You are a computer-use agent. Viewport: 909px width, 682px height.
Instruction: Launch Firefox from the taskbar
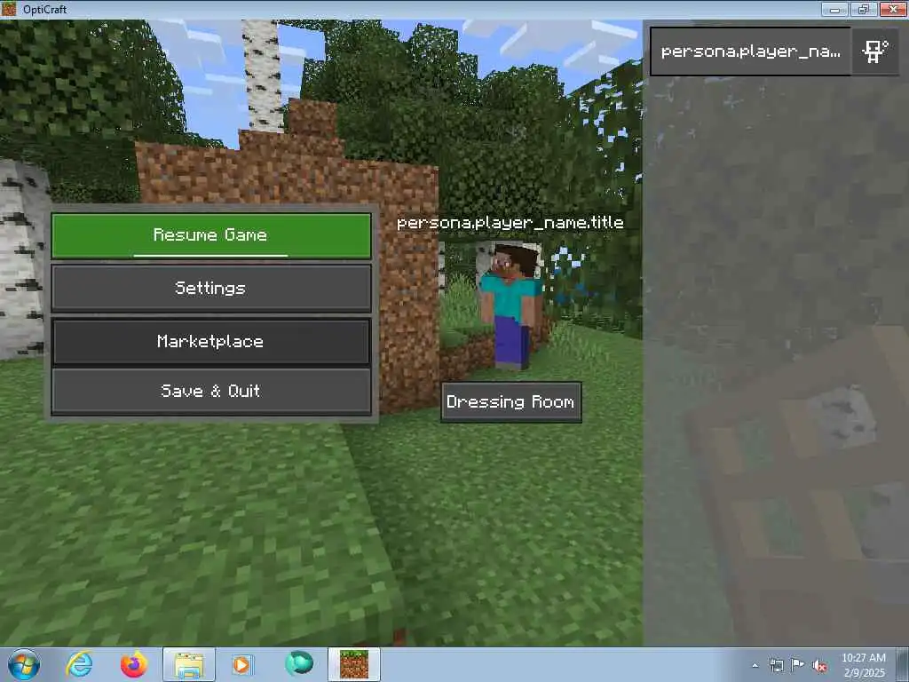pos(133,664)
